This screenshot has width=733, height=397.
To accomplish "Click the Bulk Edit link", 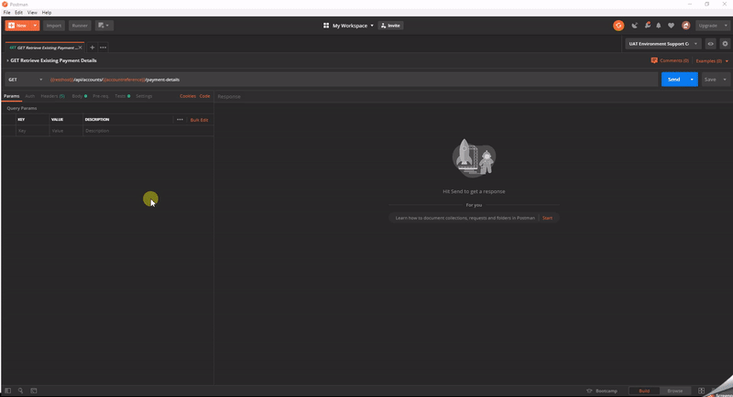I will (199, 120).
